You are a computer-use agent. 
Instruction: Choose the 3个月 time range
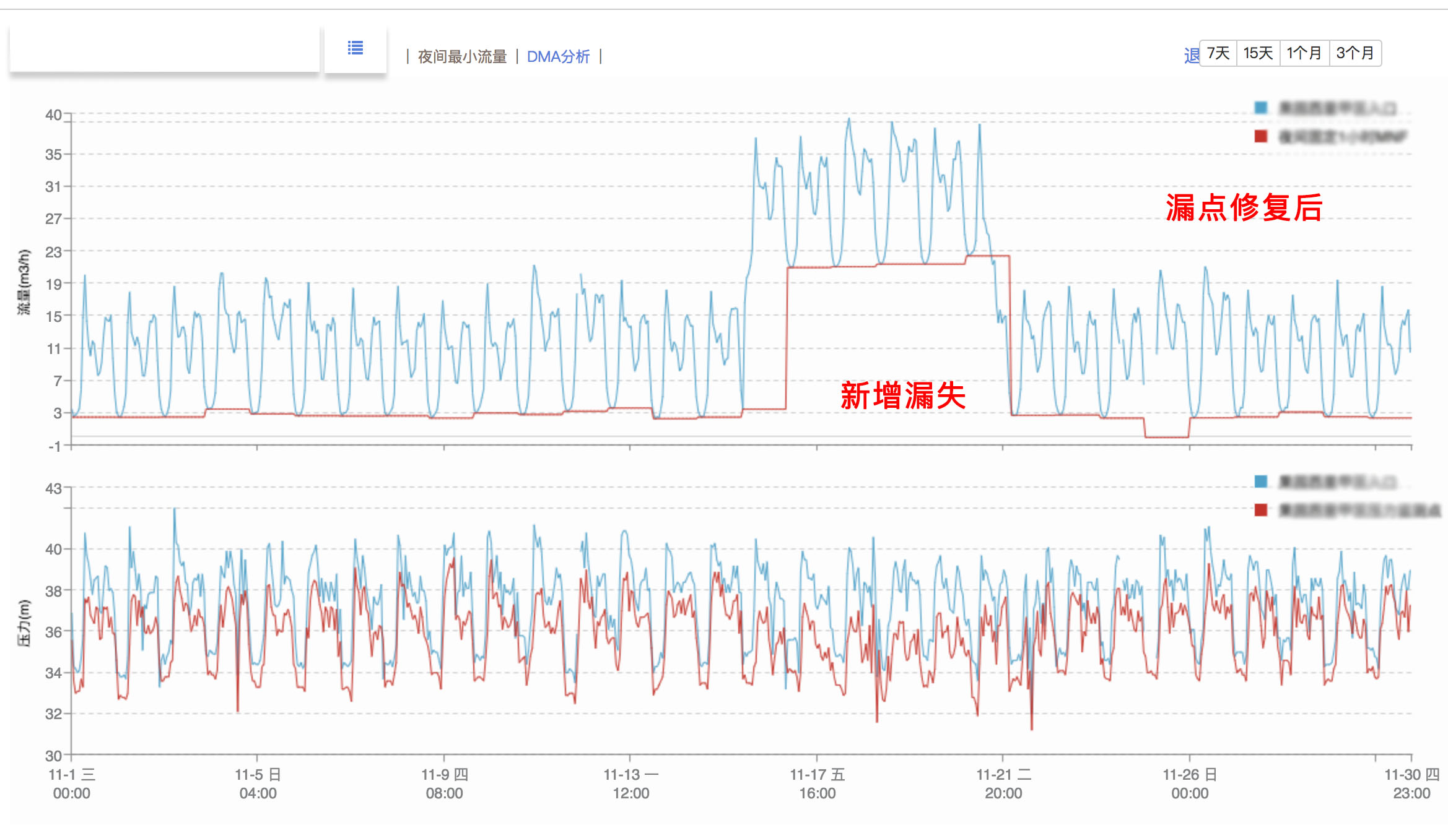click(x=1355, y=53)
